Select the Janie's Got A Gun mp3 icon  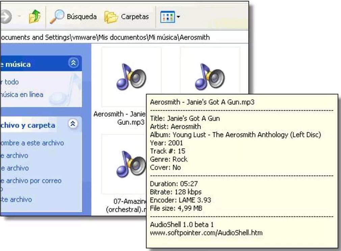tap(131, 77)
